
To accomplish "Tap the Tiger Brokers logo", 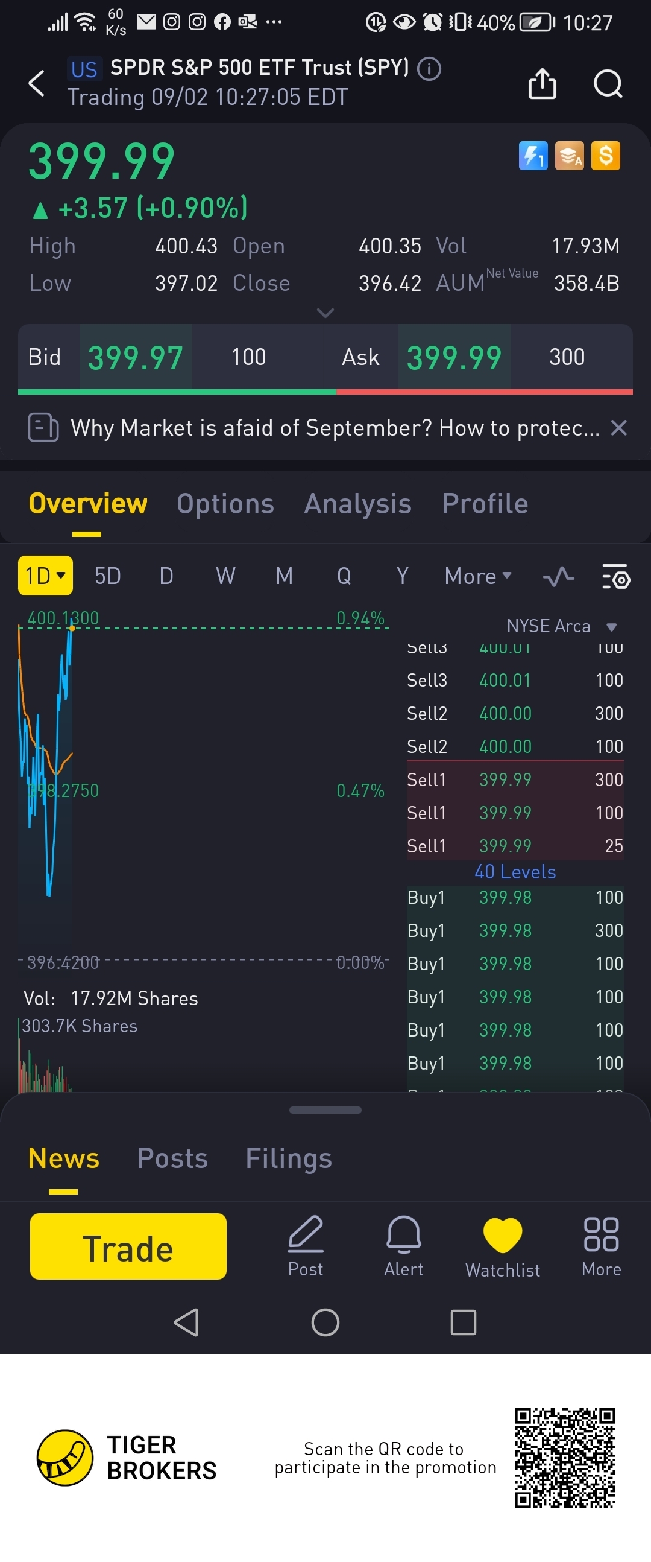I will point(127,1458).
